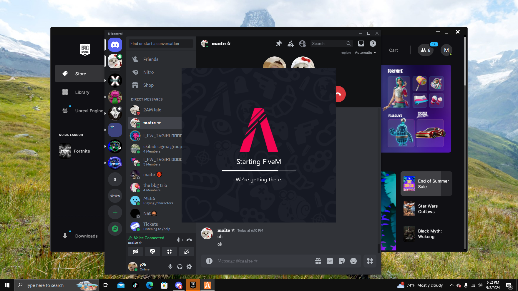Click Search field in Discord header
518x291 pixels.
click(332, 44)
